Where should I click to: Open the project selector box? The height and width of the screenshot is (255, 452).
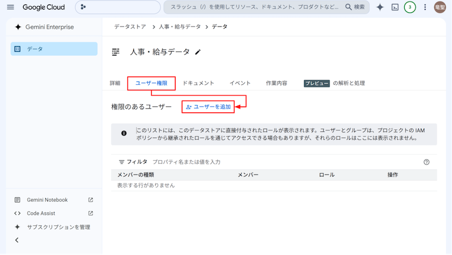[117, 7]
